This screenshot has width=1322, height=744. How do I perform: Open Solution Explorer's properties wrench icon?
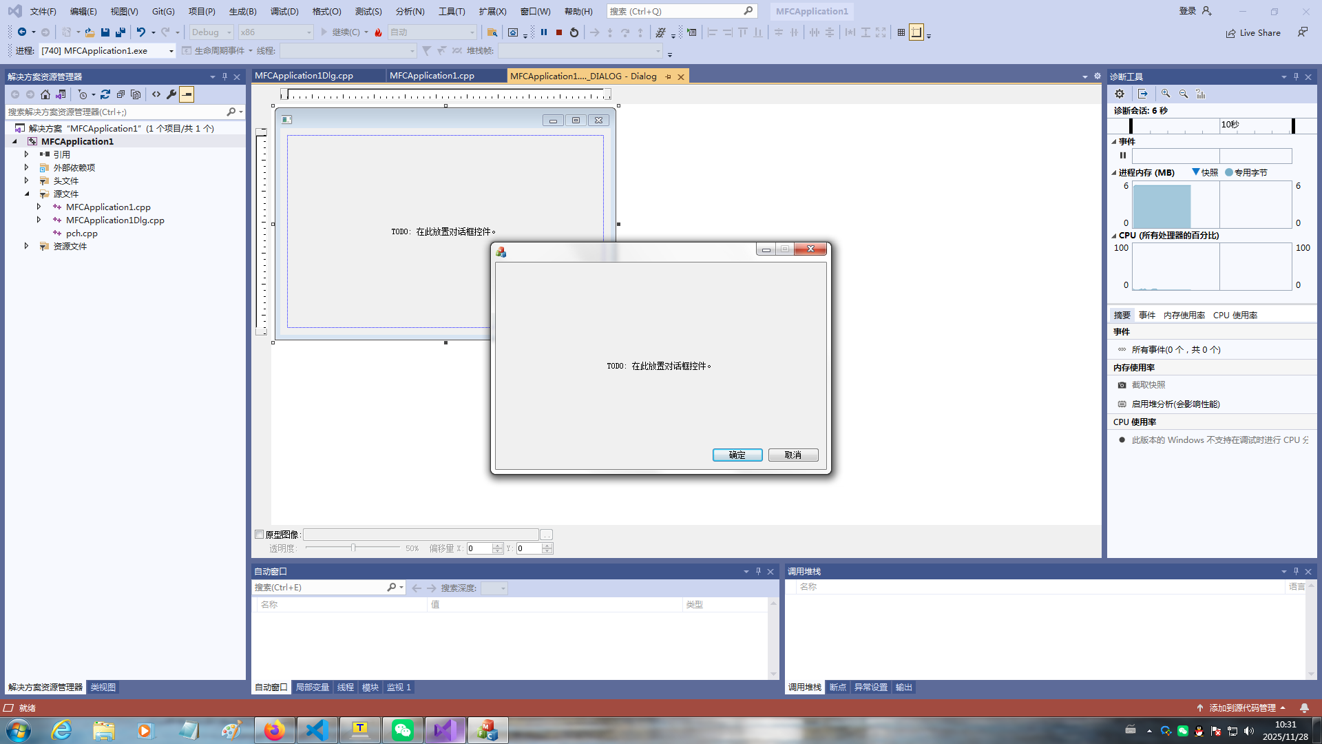171,94
